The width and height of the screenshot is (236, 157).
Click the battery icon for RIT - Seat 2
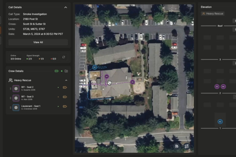tap(65, 87)
